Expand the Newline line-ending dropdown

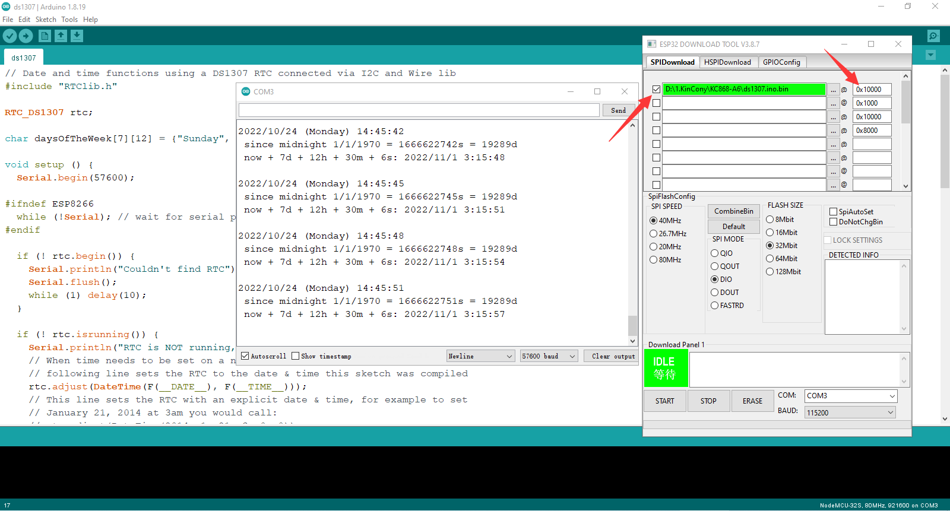pos(480,356)
